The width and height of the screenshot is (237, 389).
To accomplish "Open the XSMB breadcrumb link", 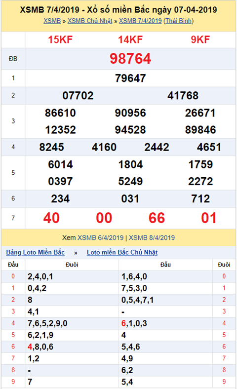I will (52, 21).
